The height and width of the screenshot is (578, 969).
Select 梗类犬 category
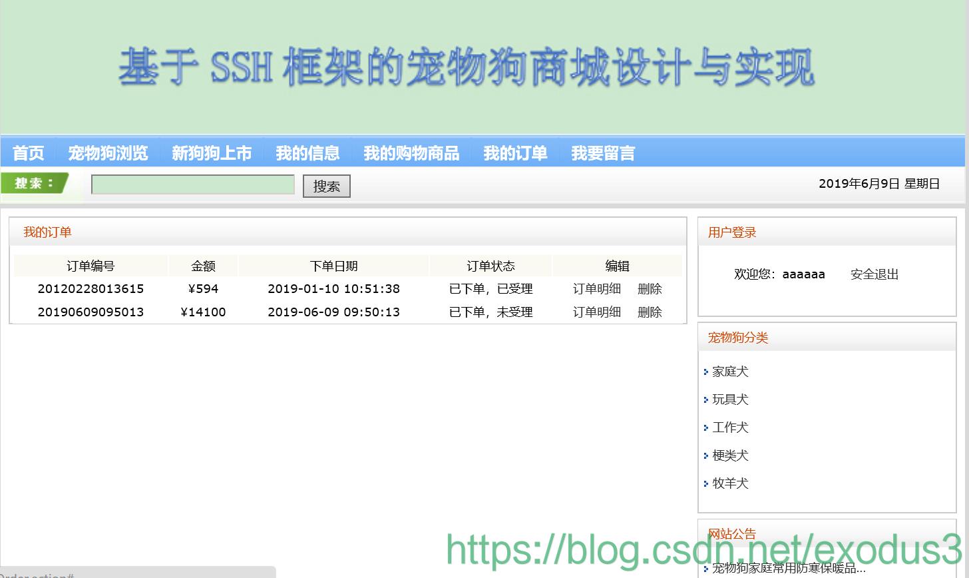pyautogui.click(x=730, y=455)
